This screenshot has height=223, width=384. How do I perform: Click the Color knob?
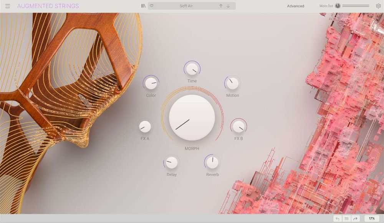click(x=151, y=83)
